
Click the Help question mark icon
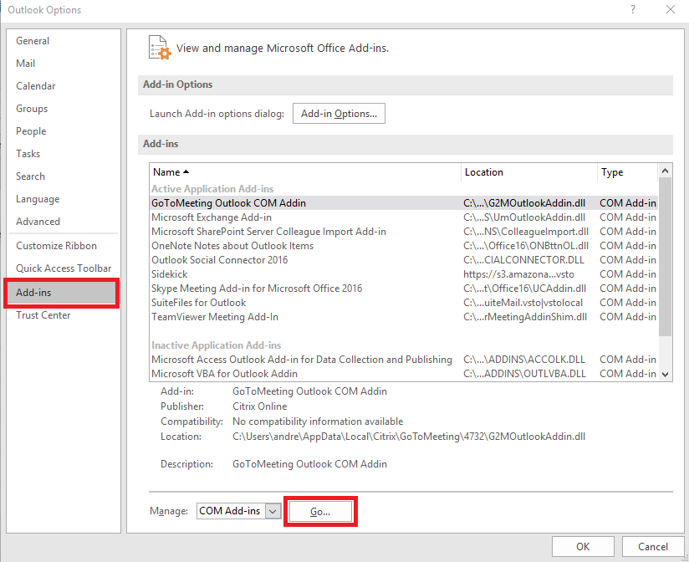click(632, 9)
